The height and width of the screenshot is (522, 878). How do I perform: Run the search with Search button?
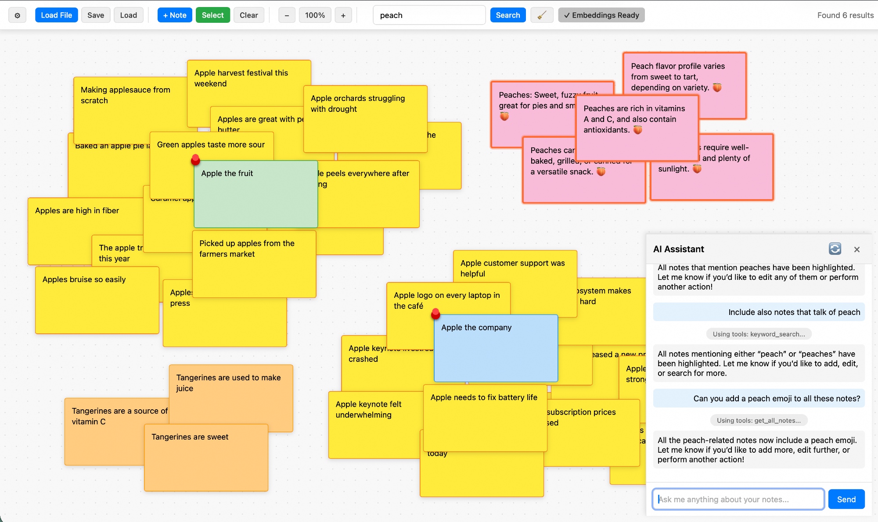(x=507, y=15)
